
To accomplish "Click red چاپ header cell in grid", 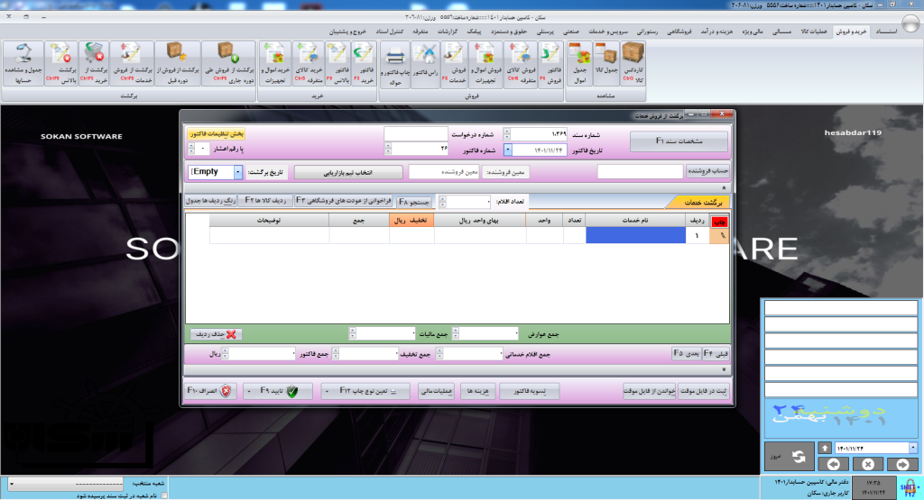I will [x=719, y=222].
